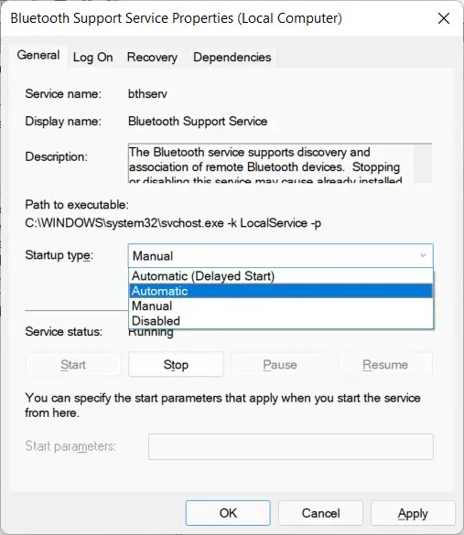Stop the Bluetooth service
Image resolution: width=464 pixels, height=535 pixels.
pos(176,364)
